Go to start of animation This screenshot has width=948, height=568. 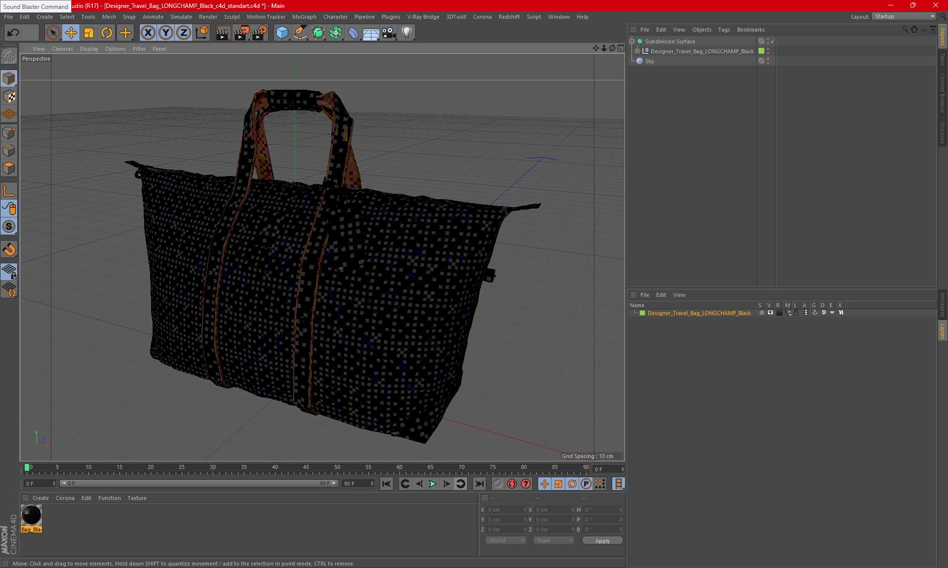[387, 484]
